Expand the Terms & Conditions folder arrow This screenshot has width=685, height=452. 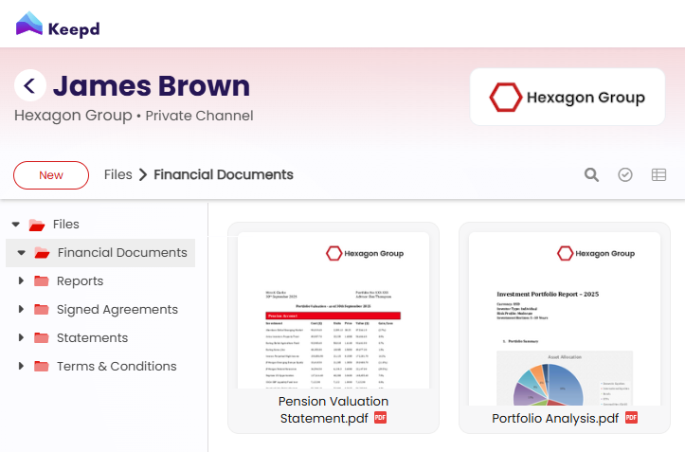pyautogui.click(x=21, y=366)
